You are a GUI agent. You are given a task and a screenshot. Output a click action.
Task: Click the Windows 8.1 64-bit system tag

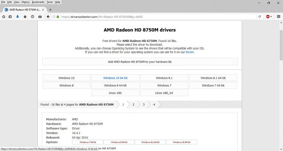coord(150,142)
